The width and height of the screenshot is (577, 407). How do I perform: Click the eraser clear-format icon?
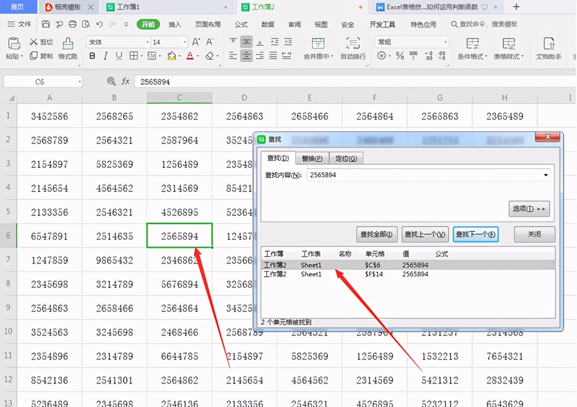[210, 56]
